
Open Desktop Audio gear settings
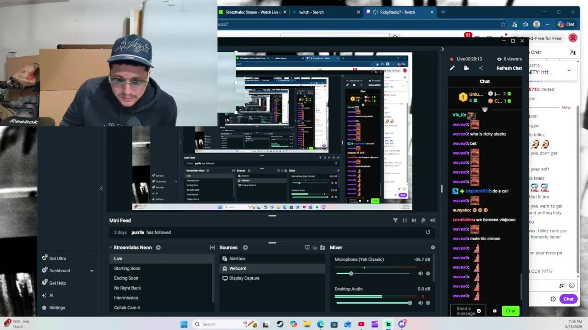click(x=428, y=303)
